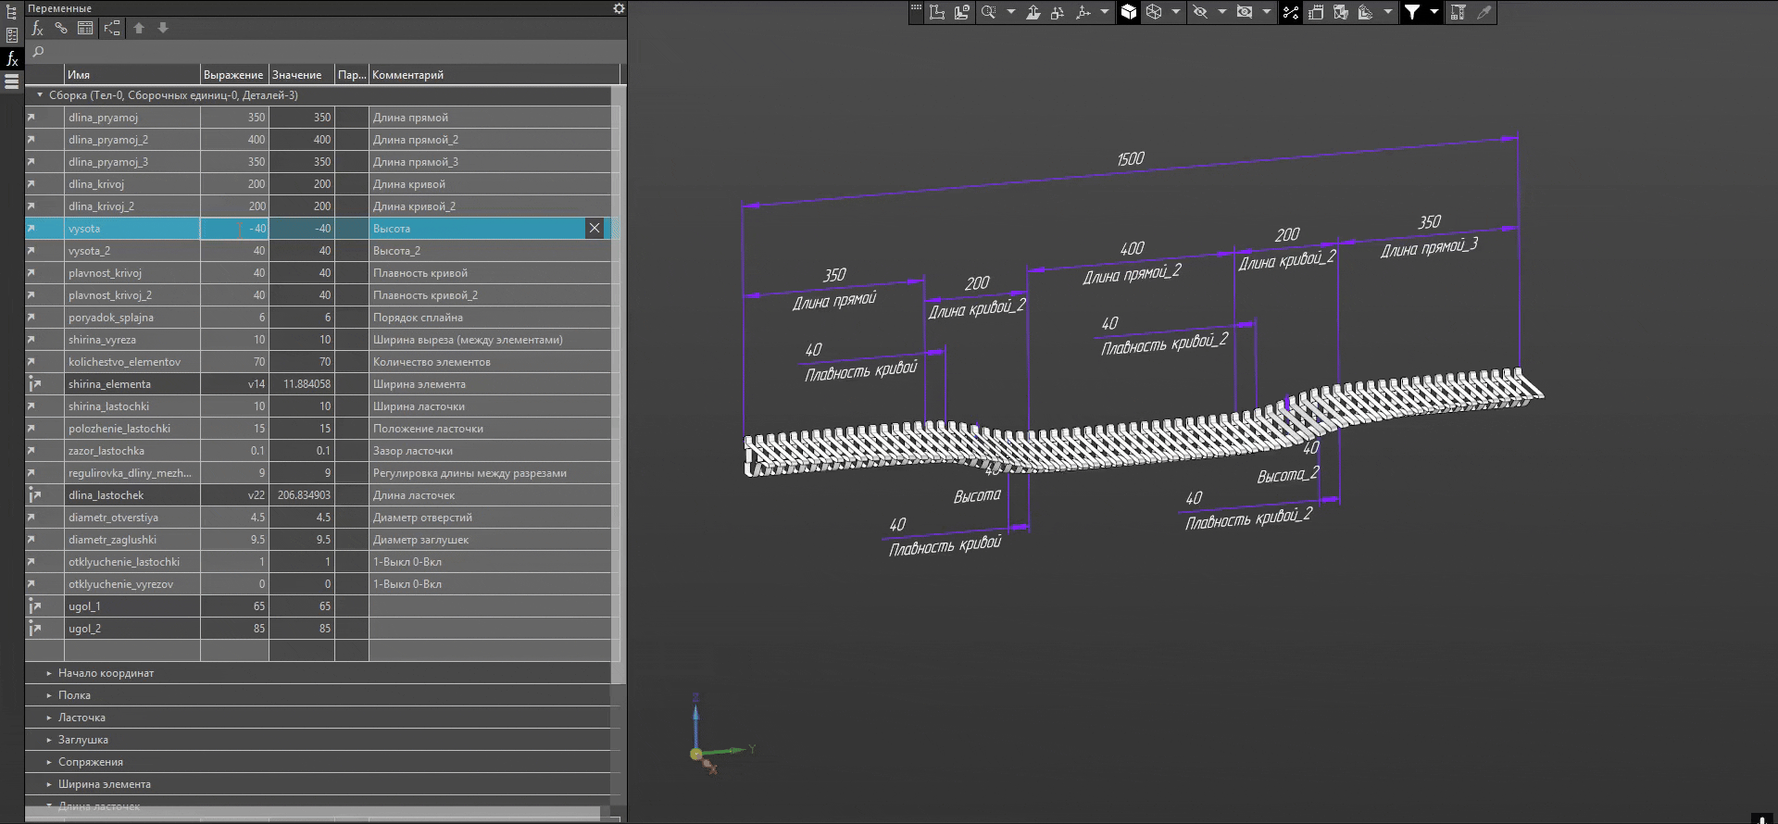Image resolution: width=1778 pixels, height=824 pixels.
Task: Click the chain link variable icon
Action: (61, 29)
